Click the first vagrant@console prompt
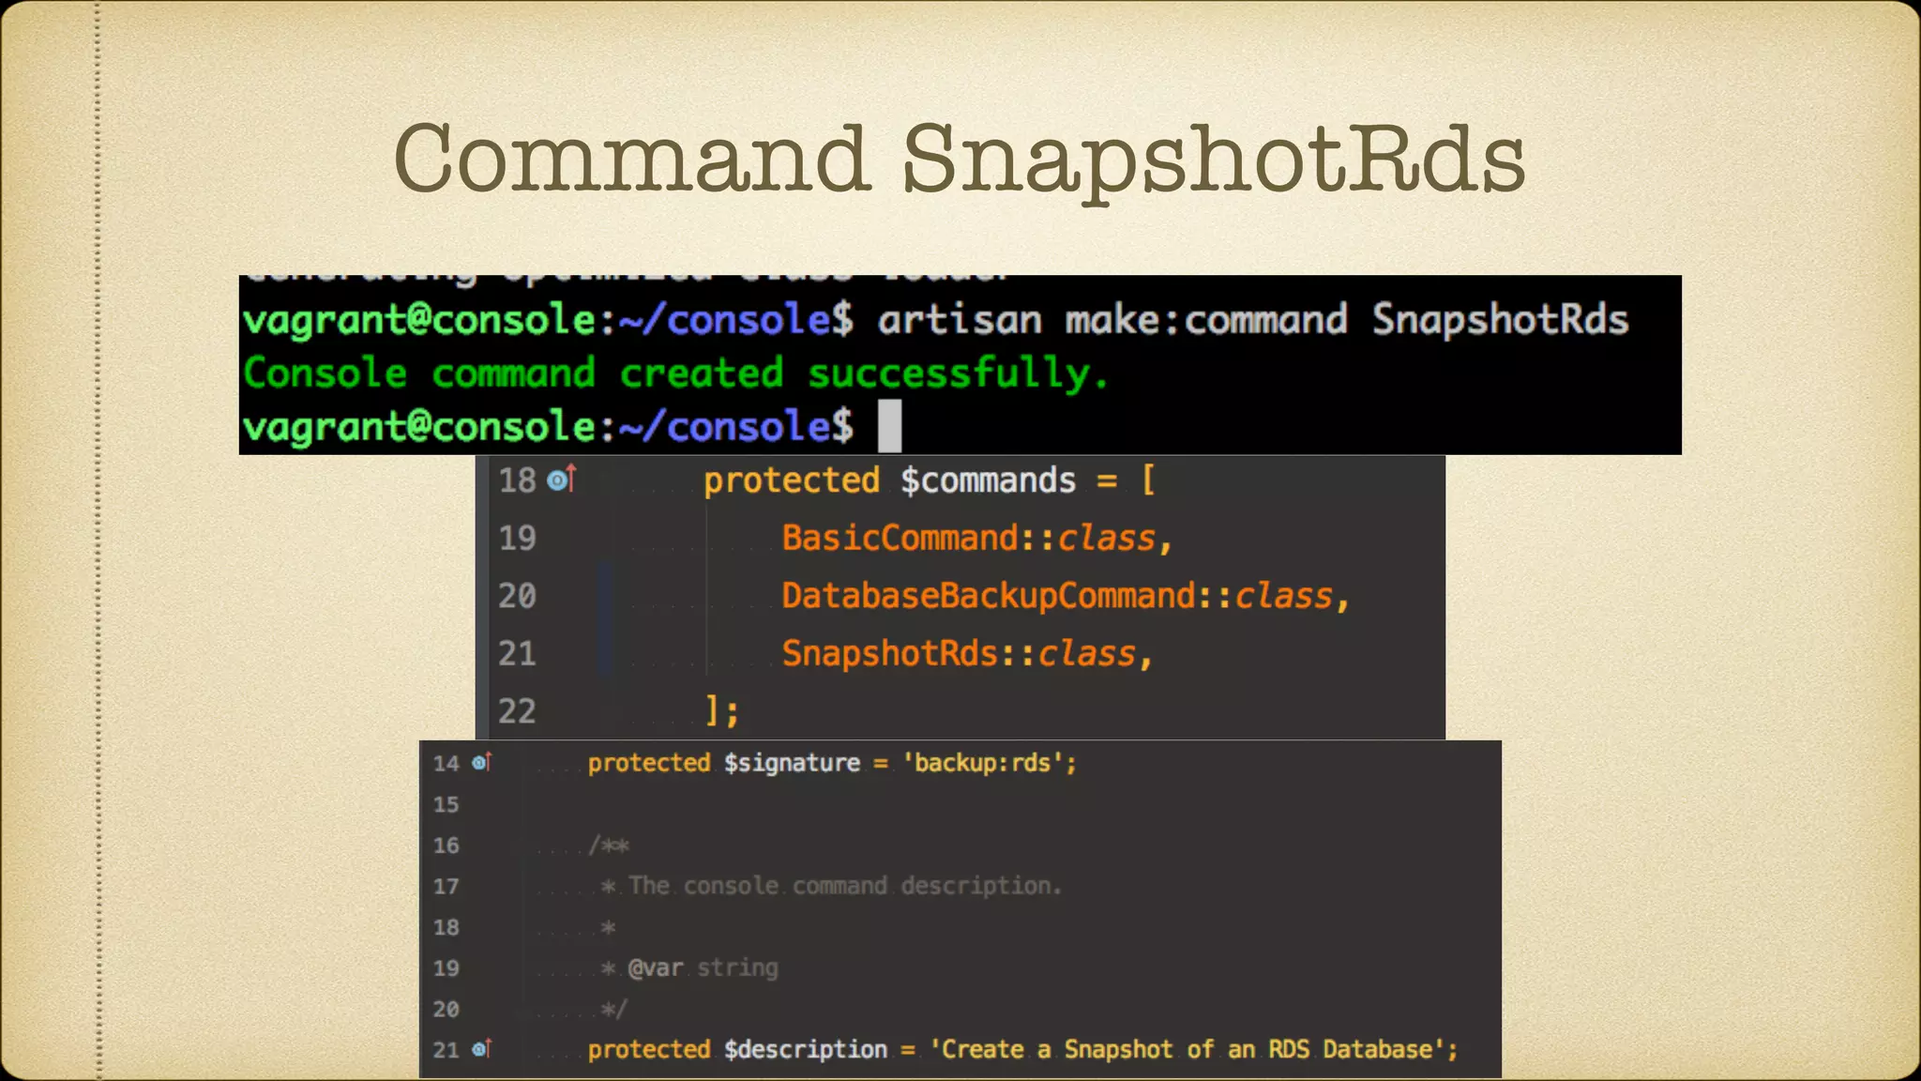Screen dimensions: 1921x1081 (x=548, y=320)
